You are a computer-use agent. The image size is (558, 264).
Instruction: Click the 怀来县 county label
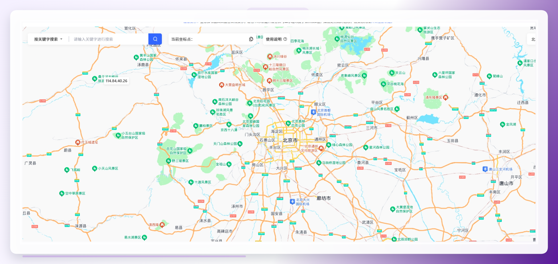pyautogui.click(x=181, y=59)
